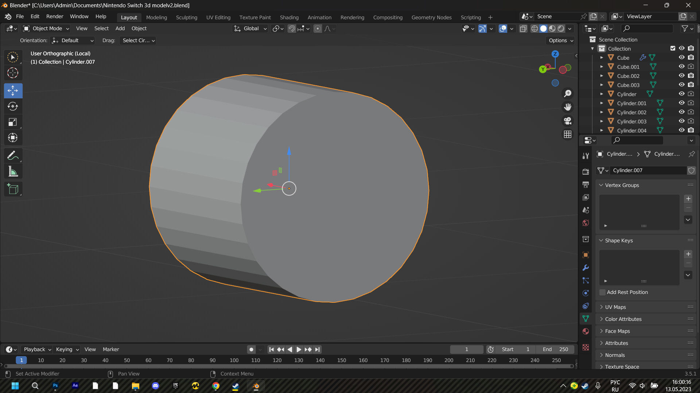Launch Photoshop from the taskbar
The height and width of the screenshot is (393, 700).
pos(55,386)
